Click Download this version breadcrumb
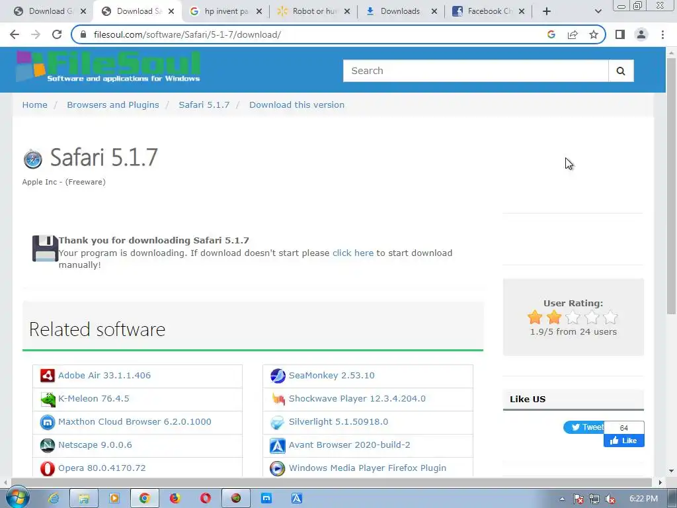Image resolution: width=677 pixels, height=508 pixels. point(297,105)
